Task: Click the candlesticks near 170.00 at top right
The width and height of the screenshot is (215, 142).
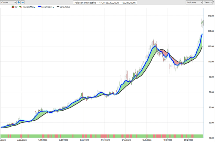Action: tap(202, 23)
